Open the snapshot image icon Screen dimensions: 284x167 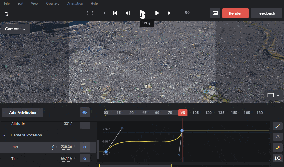(x=215, y=13)
